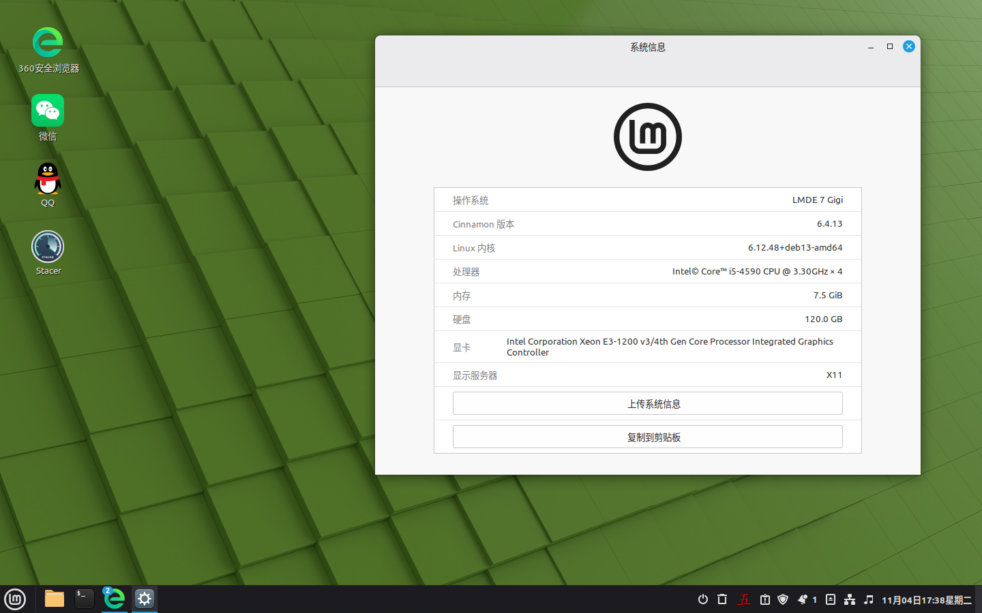Select the 操作系统 row label
This screenshot has height=613, width=982.
point(471,200)
